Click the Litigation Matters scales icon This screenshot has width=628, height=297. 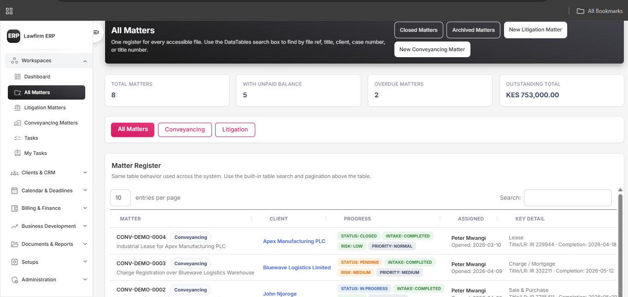pyautogui.click(x=18, y=107)
